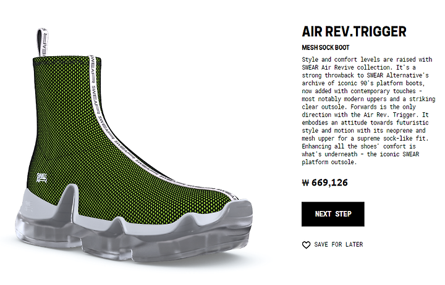This screenshot has width=445, height=285.
Task: Click the AIR REV.TRIGGER product title
Action: pyautogui.click(x=354, y=31)
